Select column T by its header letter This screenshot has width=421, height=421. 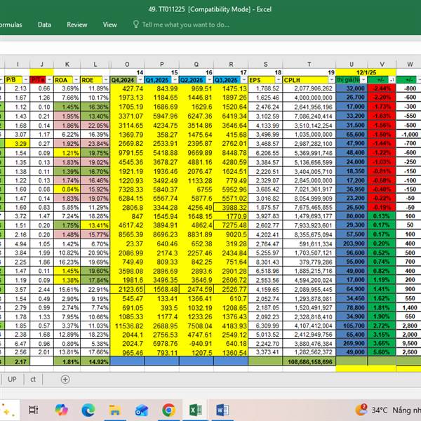[x=309, y=65]
